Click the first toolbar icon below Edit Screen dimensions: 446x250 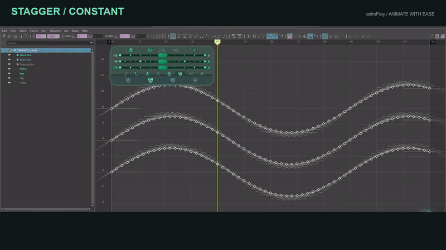pos(3,36)
